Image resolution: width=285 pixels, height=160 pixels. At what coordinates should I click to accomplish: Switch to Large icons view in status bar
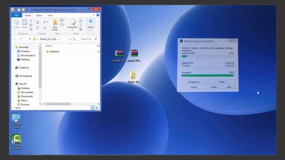pos(97,108)
